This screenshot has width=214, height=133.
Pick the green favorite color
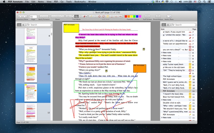[134, 16]
